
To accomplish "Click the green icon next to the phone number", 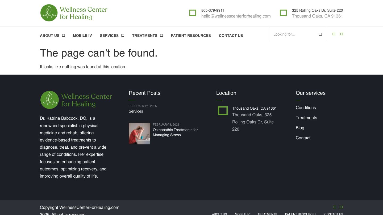I will click(x=193, y=13).
